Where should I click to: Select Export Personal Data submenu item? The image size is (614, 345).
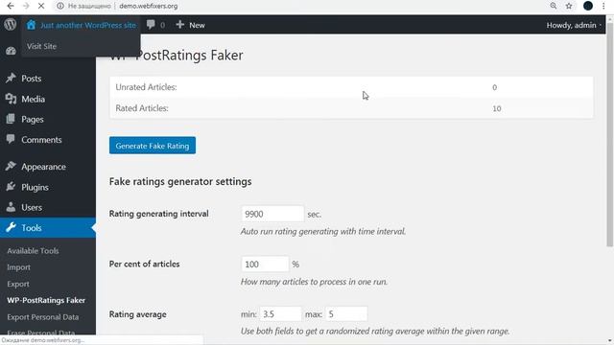pos(42,317)
